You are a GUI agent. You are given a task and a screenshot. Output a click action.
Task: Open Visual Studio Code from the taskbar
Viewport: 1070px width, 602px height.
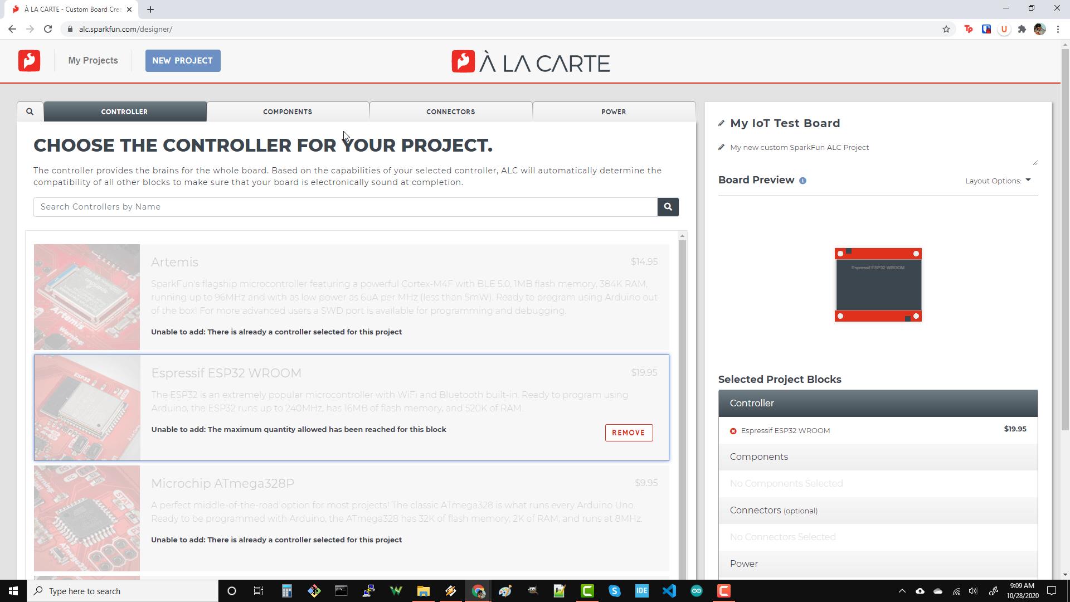coord(669,591)
